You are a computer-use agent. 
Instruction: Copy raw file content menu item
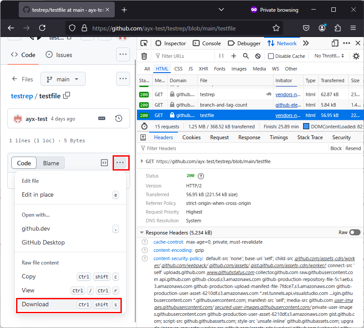coord(70,277)
